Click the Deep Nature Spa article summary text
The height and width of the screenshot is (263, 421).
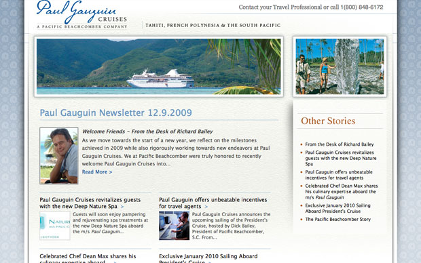[x=111, y=223]
